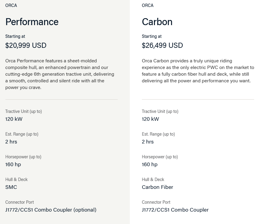Click the Performance model heading
Viewport: 259px width, 224px height.
tap(32, 22)
